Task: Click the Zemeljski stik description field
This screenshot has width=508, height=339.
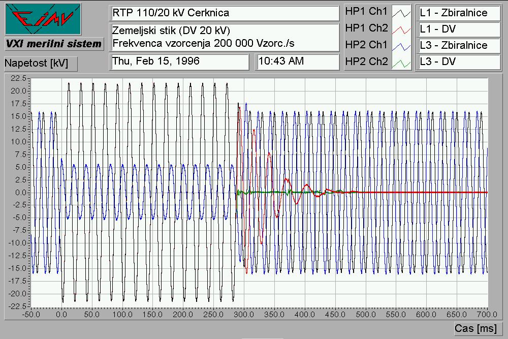Action: [224, 37]
